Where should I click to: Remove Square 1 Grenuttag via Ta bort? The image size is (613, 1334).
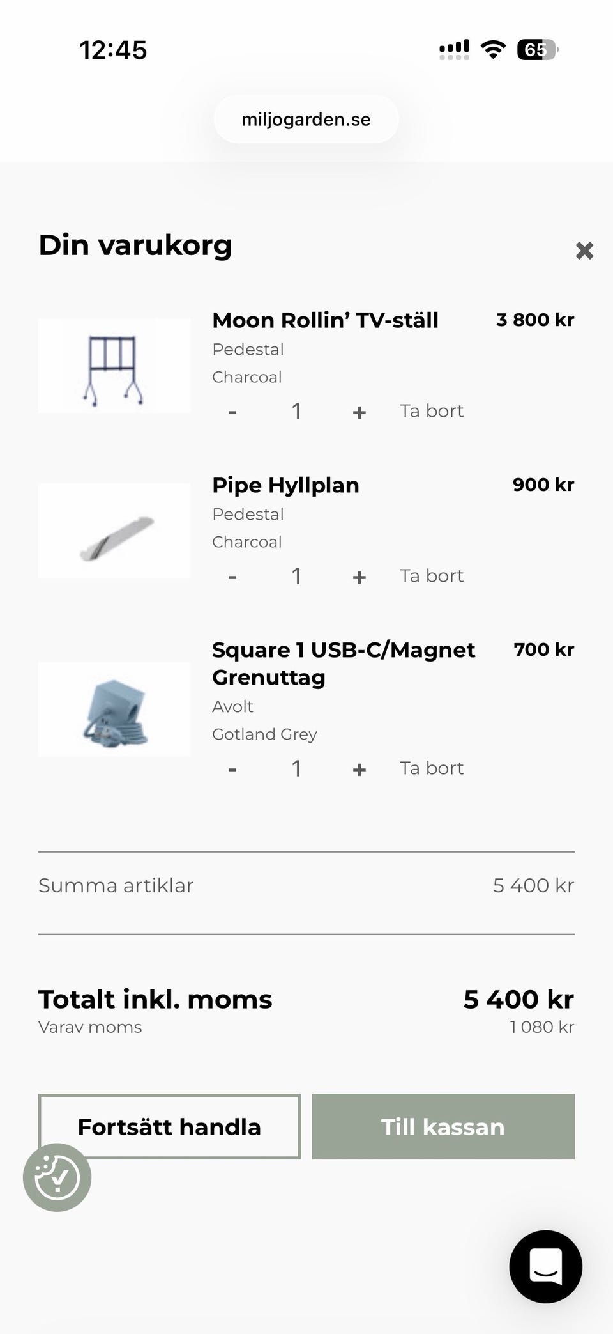pos(432,768)
